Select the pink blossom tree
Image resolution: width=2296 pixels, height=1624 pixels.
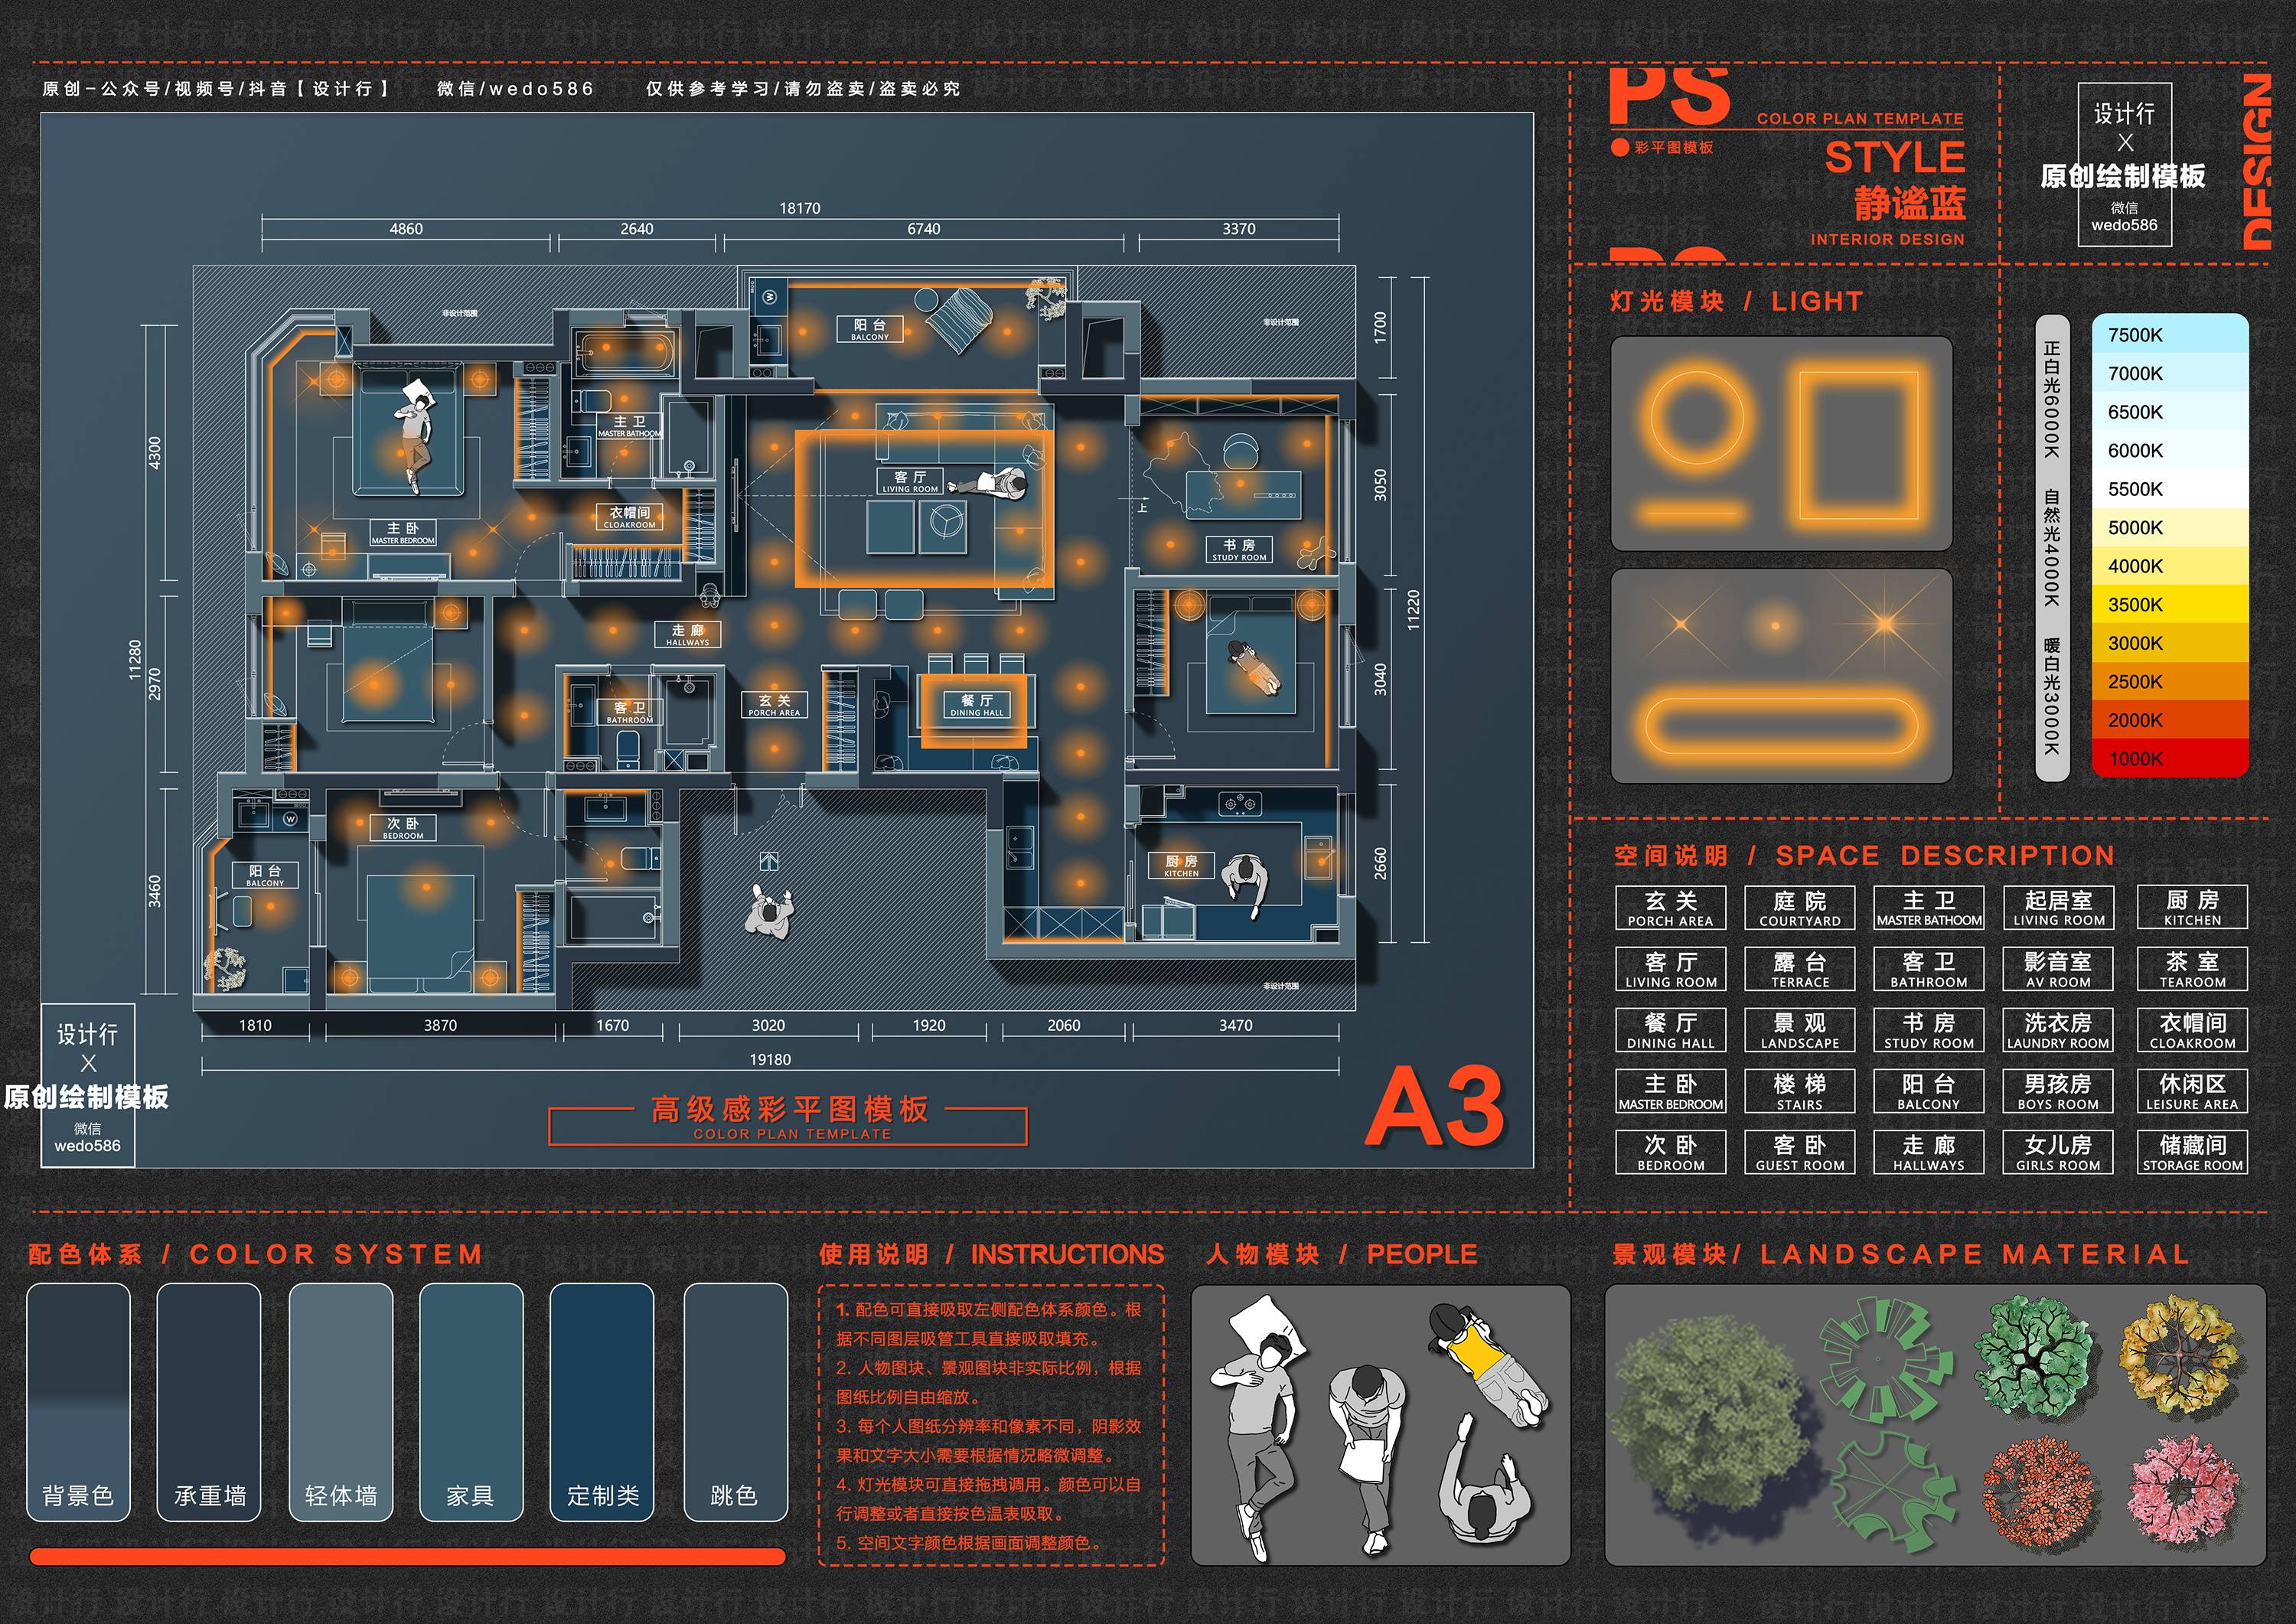pos(2185,1491)
